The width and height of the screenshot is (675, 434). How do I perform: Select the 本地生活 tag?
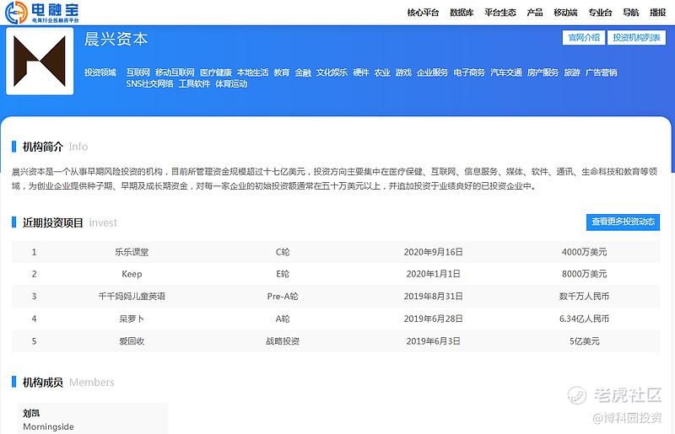pos(252,72)
